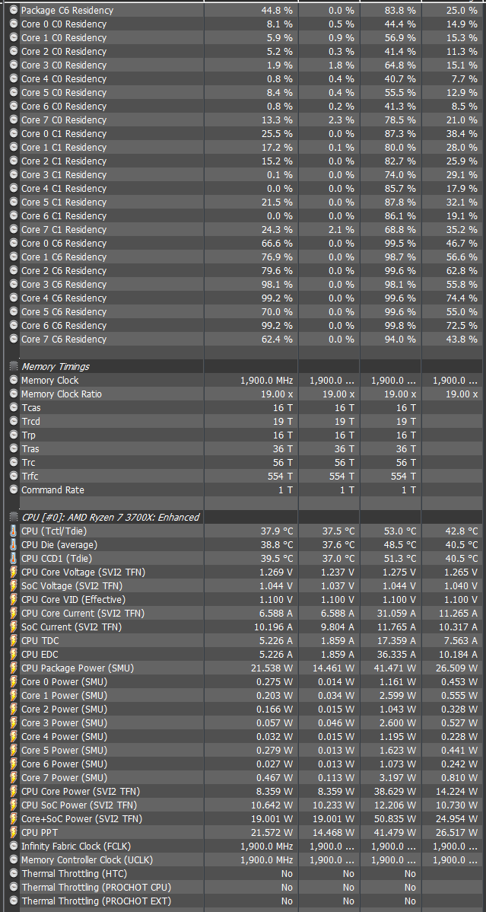Viewport: 486px width, 912px height.
Task: Select the CPU Core Current (SVI2 TFN) label
Action: click(x=83, y=613)
